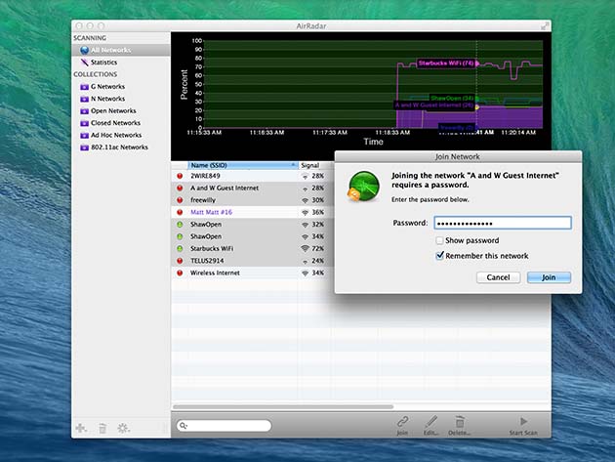Click Cancel in the Join Network dialog

(x=498, y=277)
